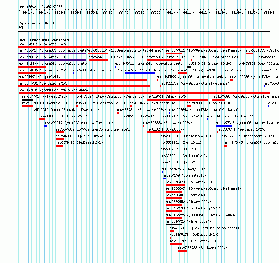Open esv3600810 1000GenomesConsortiumPhase3 variant
The height and width of the screenshot is (263, 279).
click(x=126, y=50)
